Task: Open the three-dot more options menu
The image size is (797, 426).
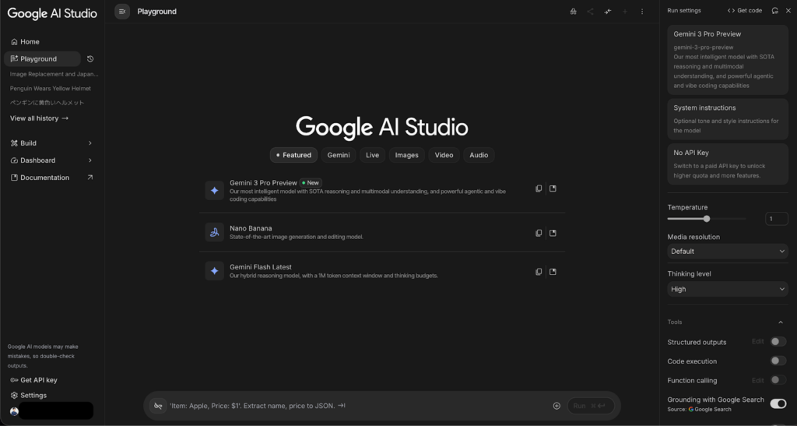Action: (x=642, y=12)
